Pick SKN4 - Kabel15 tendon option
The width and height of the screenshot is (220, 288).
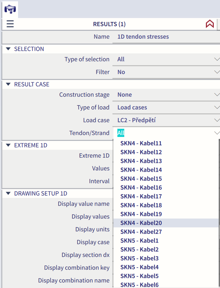tap(141, 179)
